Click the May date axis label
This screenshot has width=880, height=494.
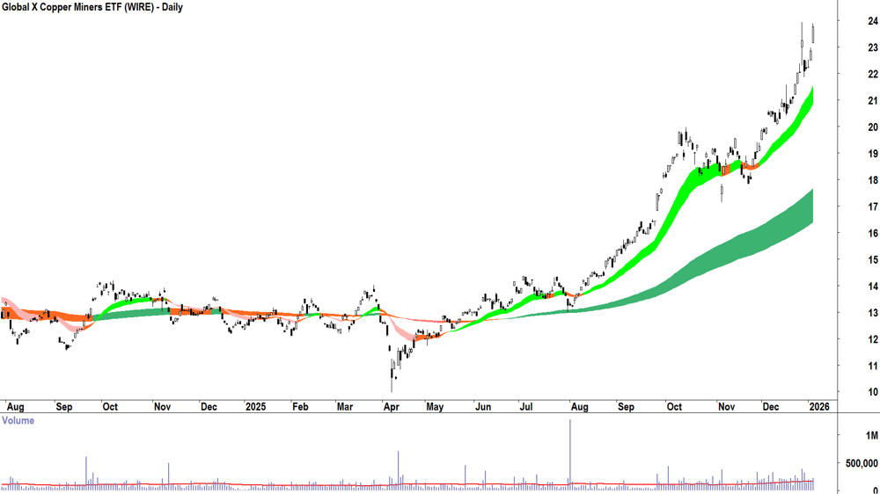click(x=435, y=407)
